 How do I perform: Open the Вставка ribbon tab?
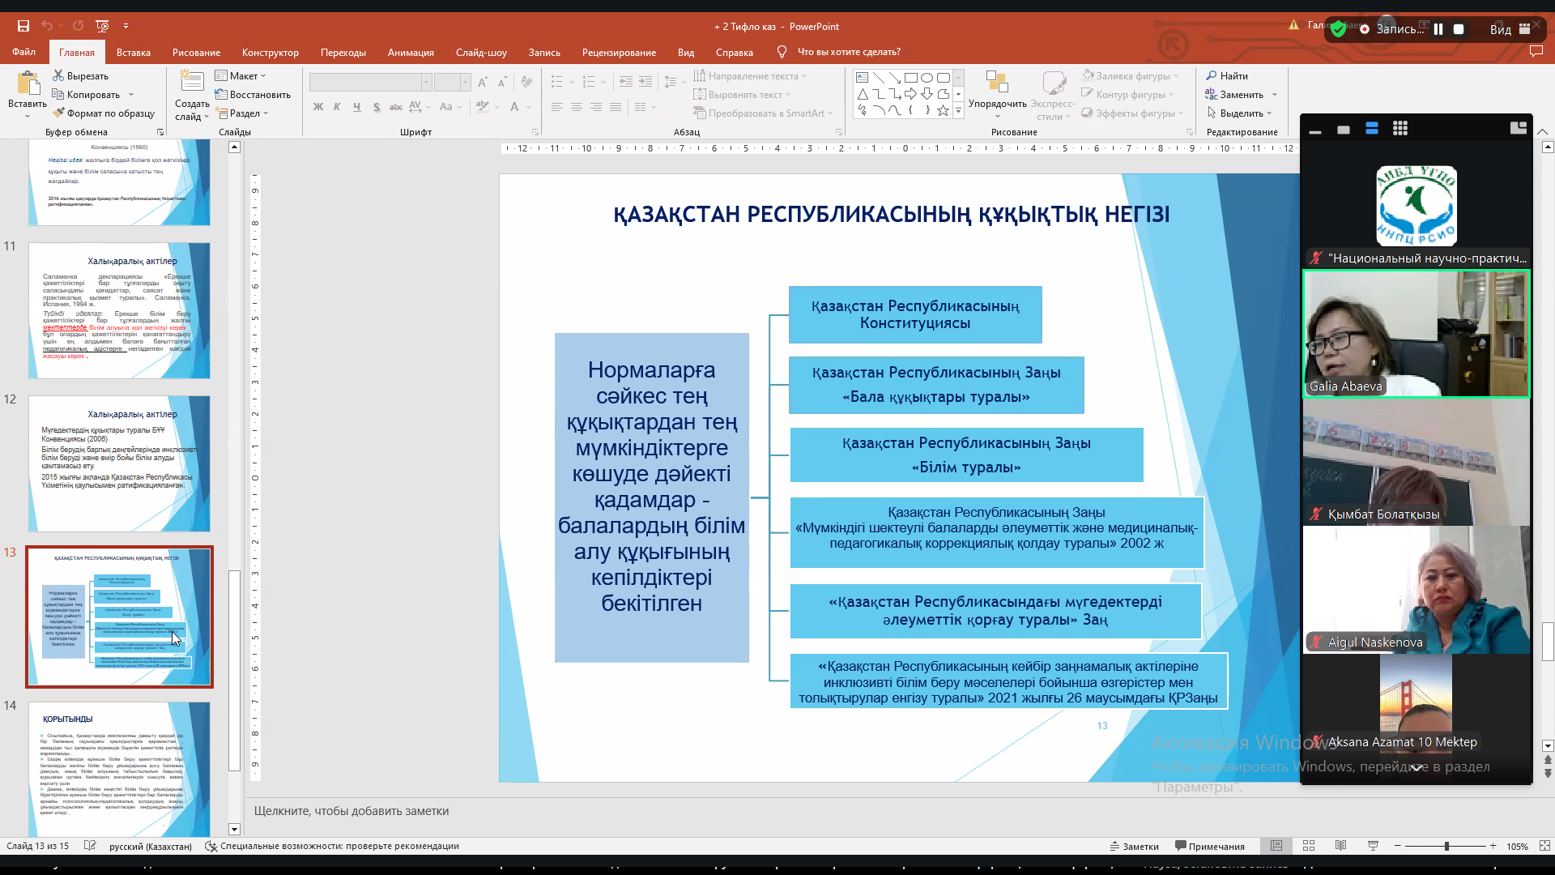coord(134,52)
